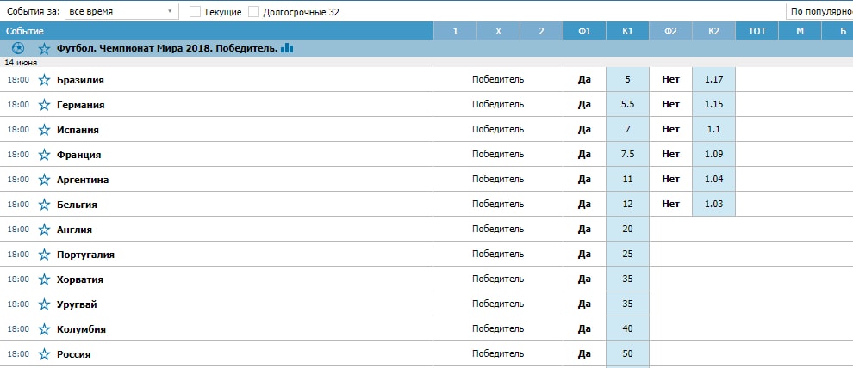853x368 pixels.
Task: Enable the Текущие checkbox
Action: (195, 12)
